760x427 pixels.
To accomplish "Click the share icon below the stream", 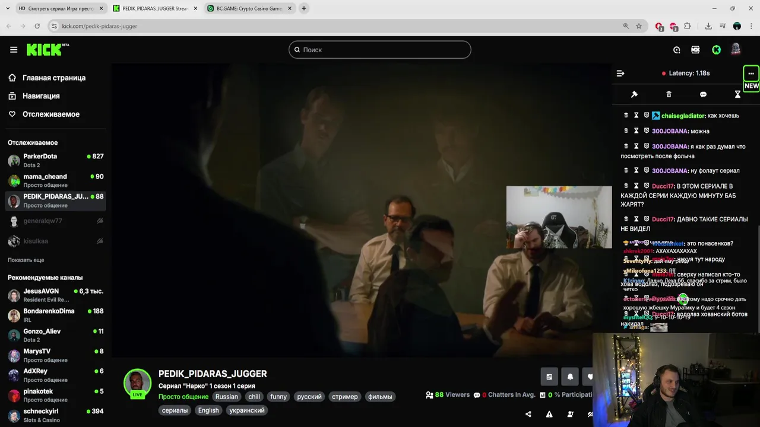I will click(528, 415).
